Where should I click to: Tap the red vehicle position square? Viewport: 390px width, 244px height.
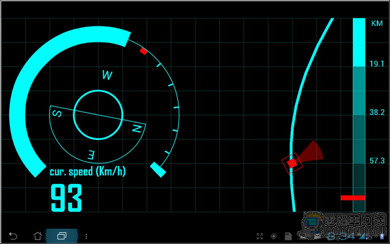click(292, 163)
